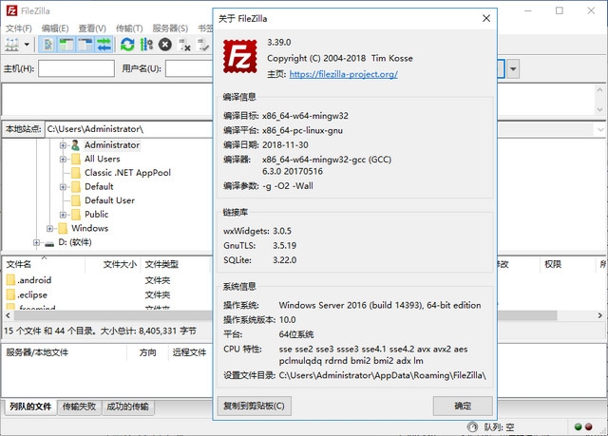Click the 方向 queue column header

[x=147, y=352]
